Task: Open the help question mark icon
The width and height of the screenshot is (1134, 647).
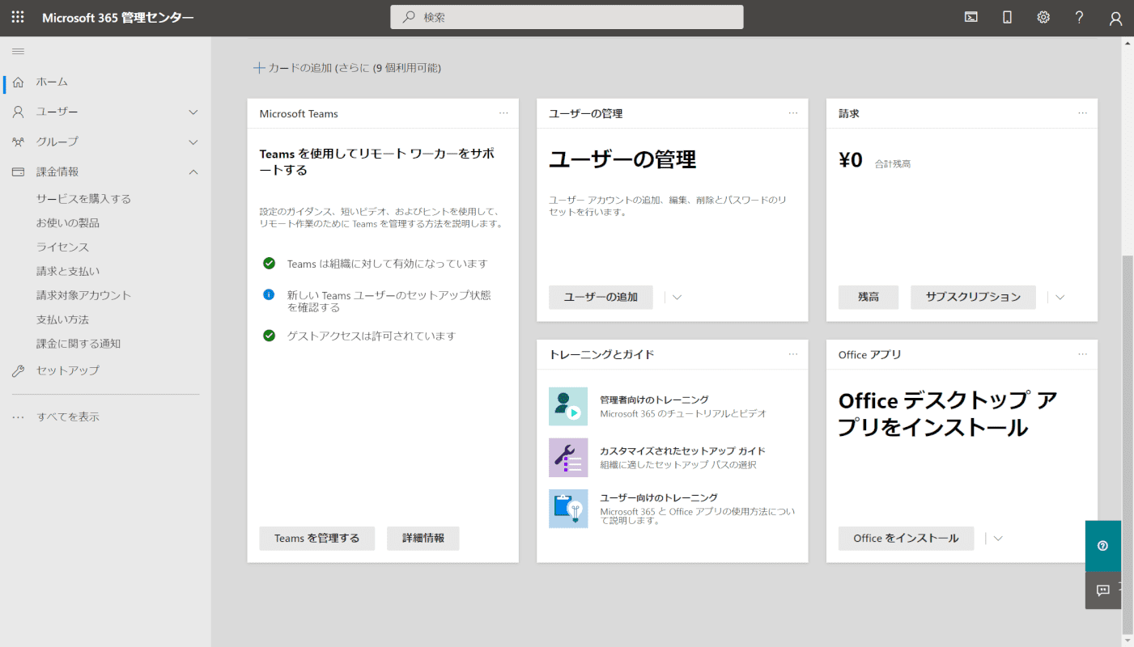Action: point(1080,17)
